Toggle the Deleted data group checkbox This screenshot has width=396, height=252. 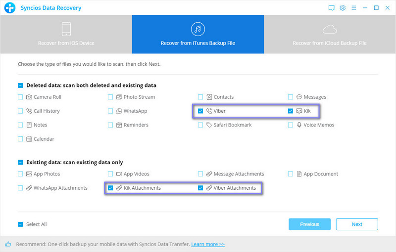(x=20, y=85)
